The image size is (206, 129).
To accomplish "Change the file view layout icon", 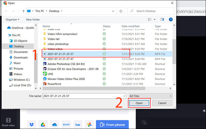I will point(150,20).
